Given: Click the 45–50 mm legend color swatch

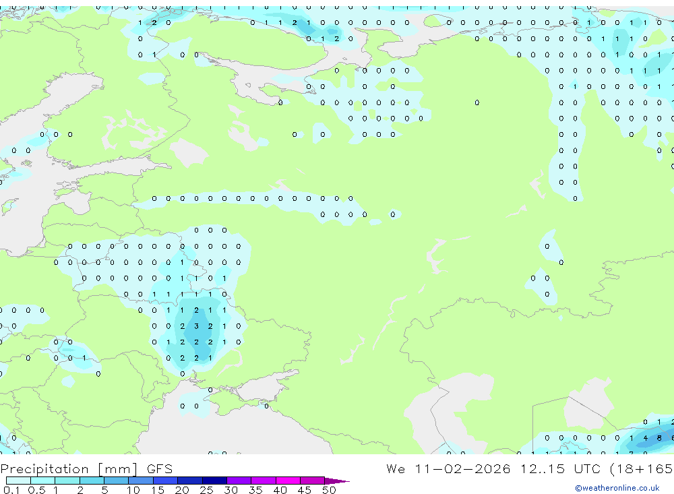Looking at the screenshot, I should tap(313, 481).
